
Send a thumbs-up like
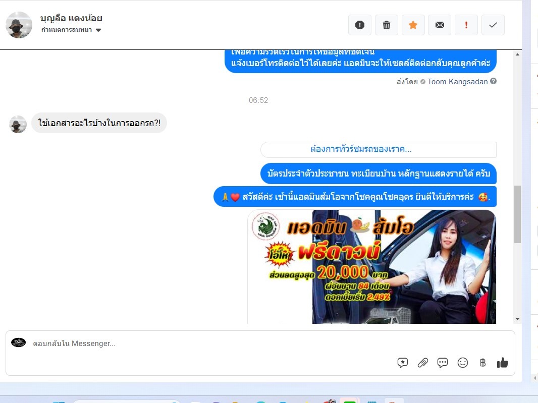pos(502,363)
